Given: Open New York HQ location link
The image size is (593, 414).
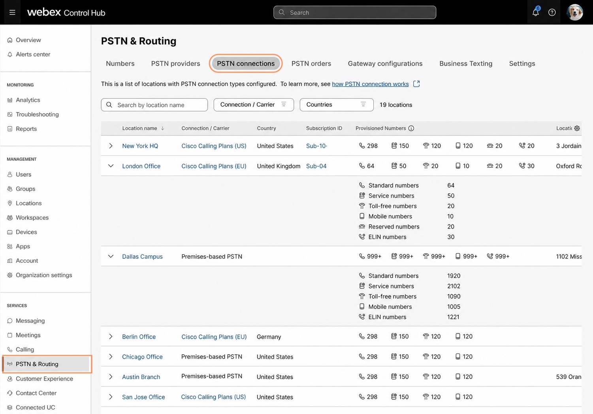Looking at the screenshot, I should (140, 146).
